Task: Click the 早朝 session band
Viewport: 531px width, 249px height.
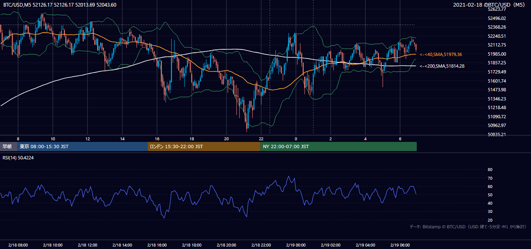Action: coord(8,146)
